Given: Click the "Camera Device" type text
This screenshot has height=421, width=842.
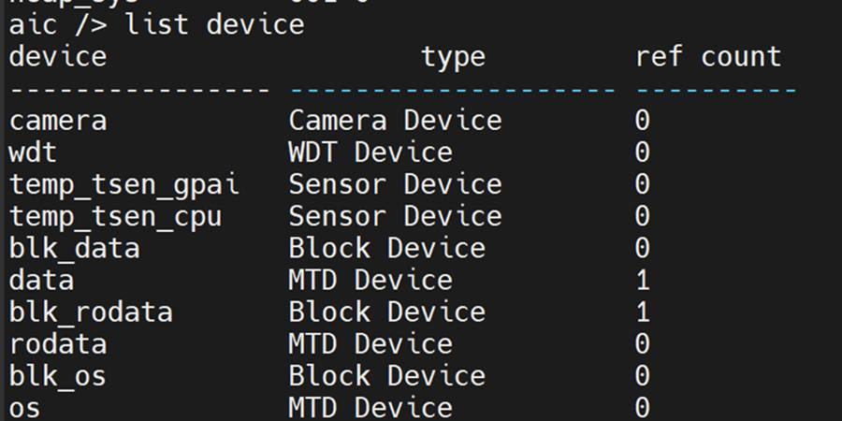Looking at the screenshot, I should pos(395,121).
